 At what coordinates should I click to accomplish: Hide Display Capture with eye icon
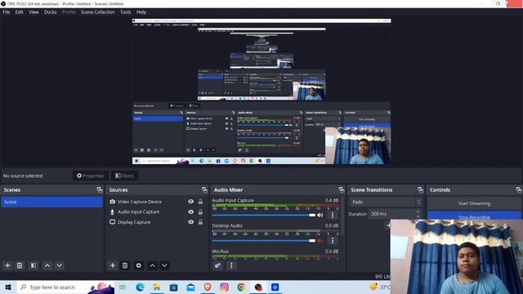tap(190, 222)
